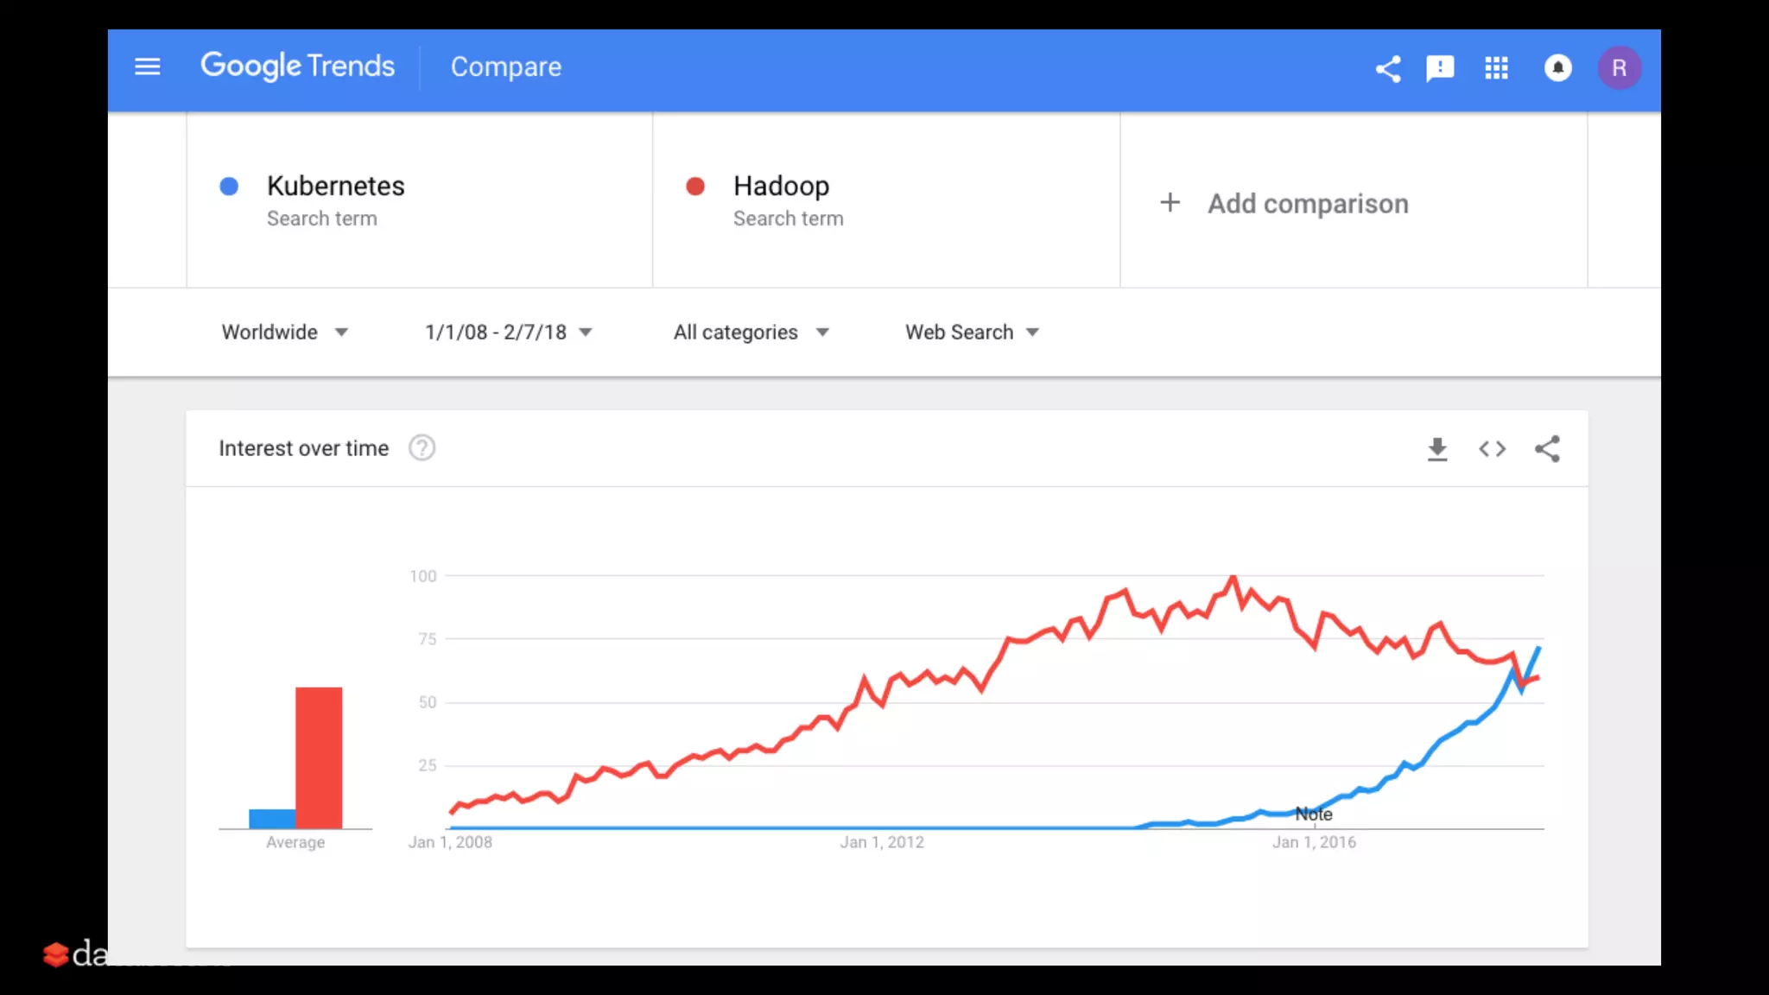The width and height of the screenshot is (1769, 995).
Task: Click the Note marker on chart
Action: (x=1313, y=814)
